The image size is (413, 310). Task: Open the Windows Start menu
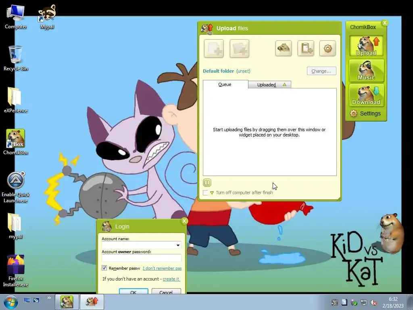click(10, 302)
